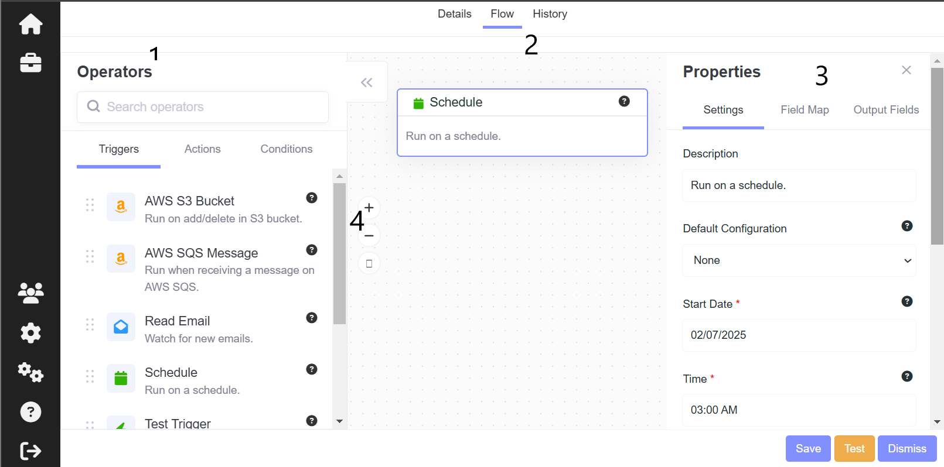Open the briefcase icon in sidebar
This screenshot has height=467, width=944.
pyautogui.click(x=30, y=63)
